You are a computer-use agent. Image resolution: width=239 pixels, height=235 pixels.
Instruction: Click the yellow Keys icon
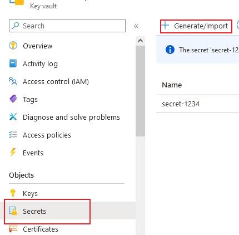coord(13,193)
